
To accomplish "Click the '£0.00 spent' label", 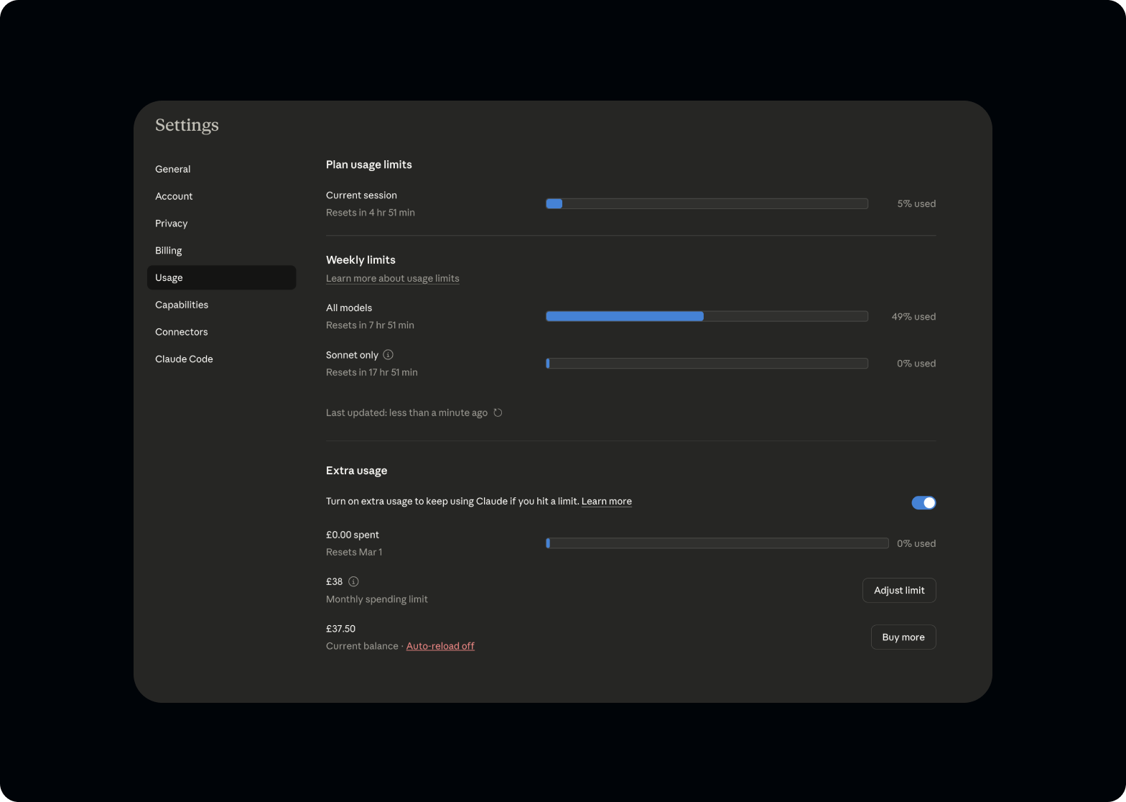I will click(353, 535).
